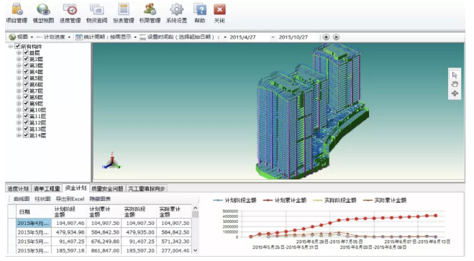This screenshot has width=474, height=261.
Task: Toggle the 首层 checkbox
Action: click(26, 52)
